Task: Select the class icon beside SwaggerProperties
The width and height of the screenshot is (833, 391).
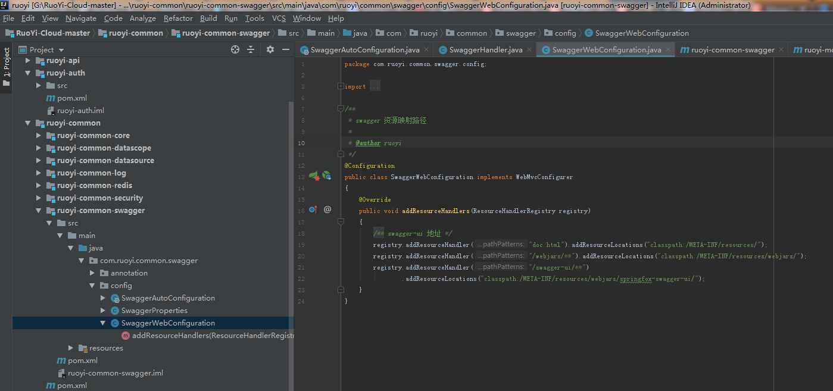Action: pos(114,310)
